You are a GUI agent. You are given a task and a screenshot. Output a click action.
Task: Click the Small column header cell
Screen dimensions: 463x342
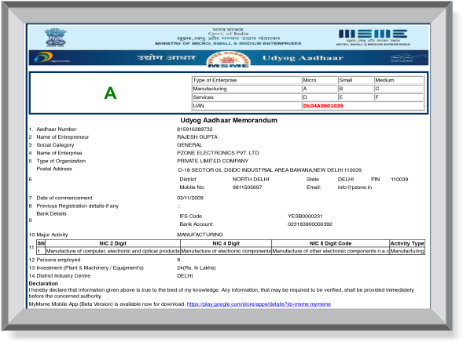point(356,80)
